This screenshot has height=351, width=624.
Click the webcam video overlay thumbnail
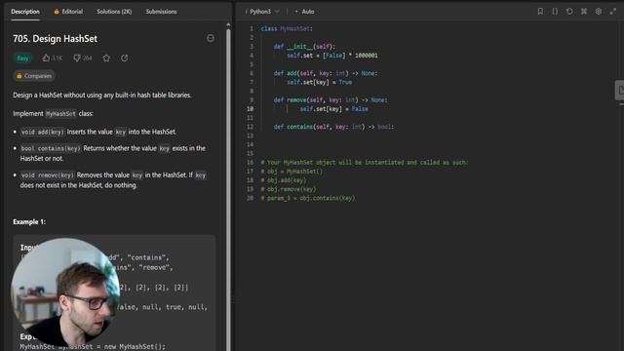point(65,292)
